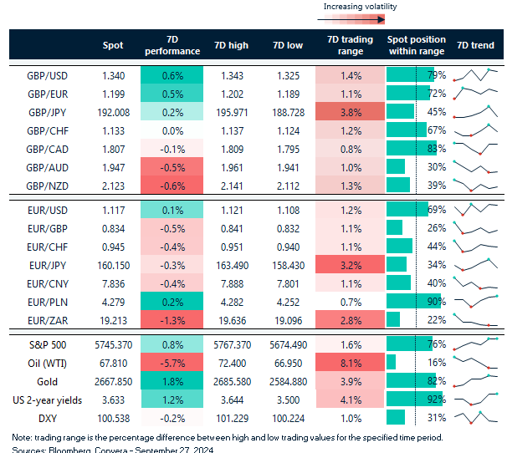The height and width of the screenshot is (453, 507).
Task: Click GBP/CAD 83% range position bar
Action: pos(412,148)
